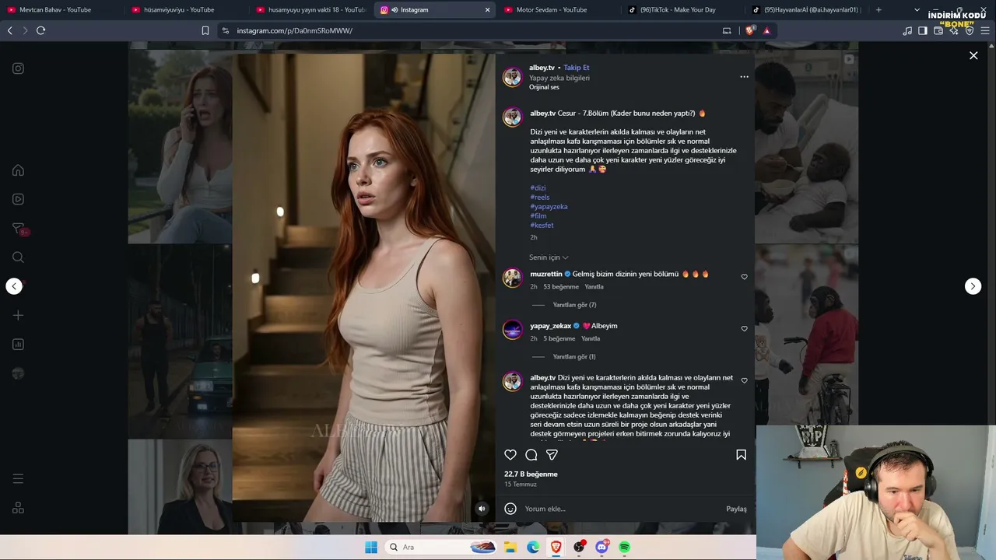Viewport: 996px width, 560px height.
Task: Like albey.tv's second comment
Action: [x=744, y=381]
